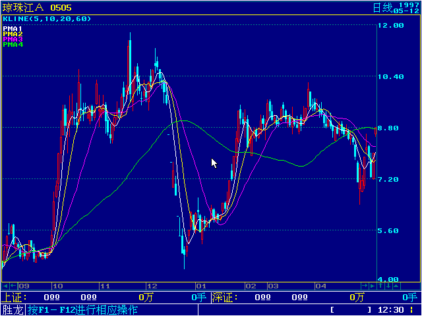Click the leftmost solid left triangle icon
This screenshot has width=422, height=316.
click(x=5, y=286)
